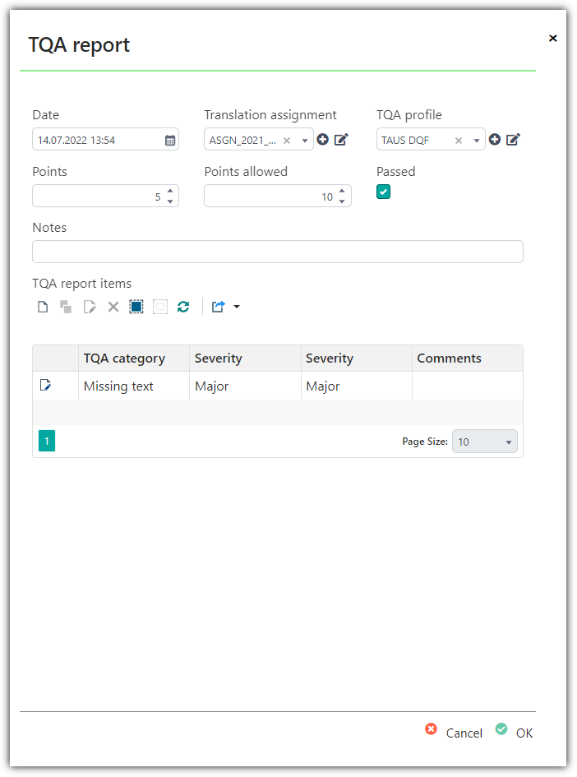Open the export options arrow
The width and height of the screenshot is (577, 777).
(x=237, y=307)
